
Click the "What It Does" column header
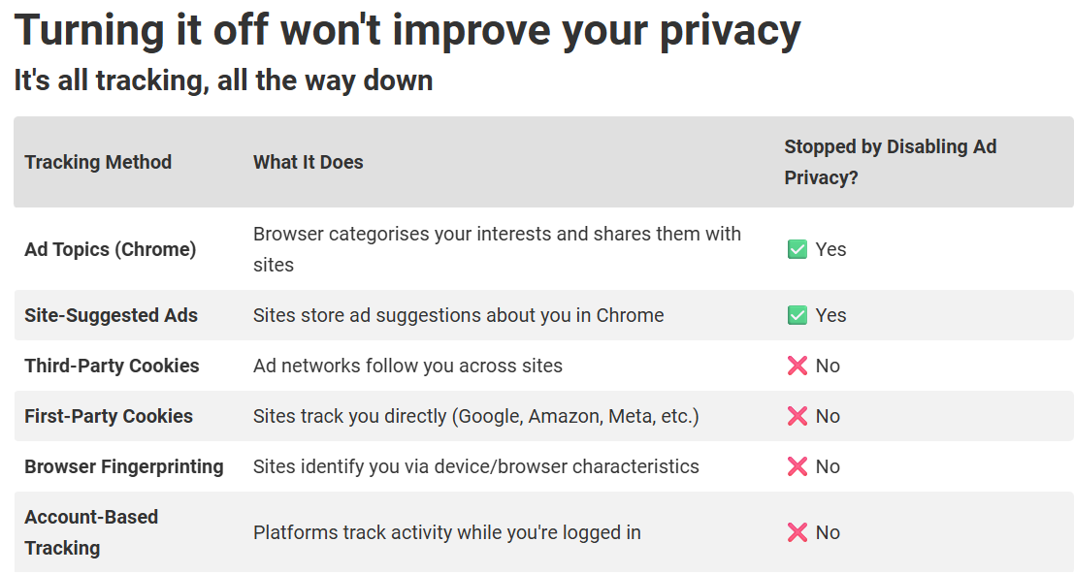point(309,162)
